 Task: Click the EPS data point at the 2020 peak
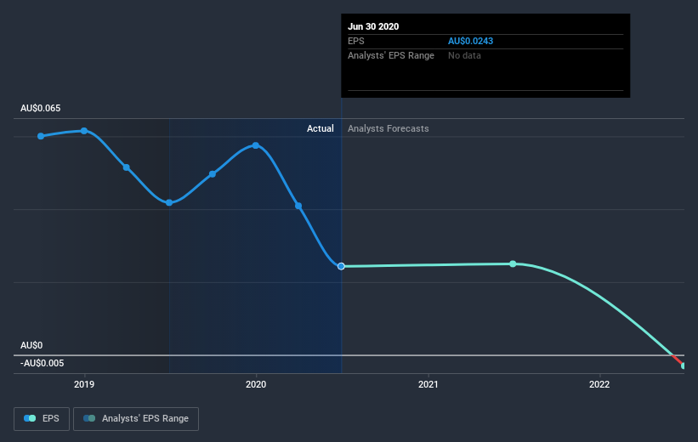tap(256, 145)
